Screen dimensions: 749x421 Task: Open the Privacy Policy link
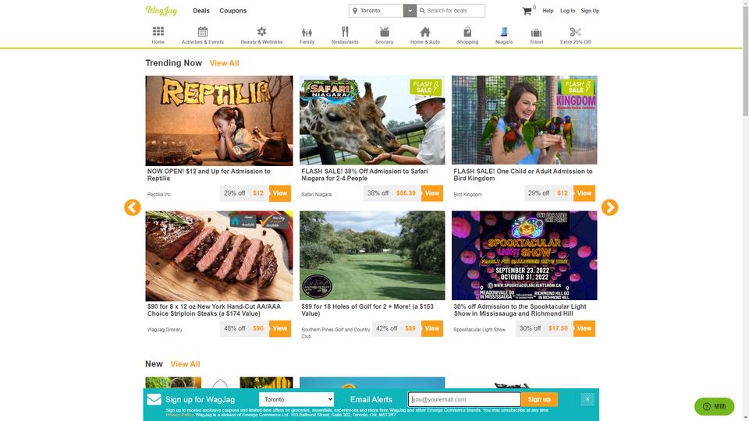tap(179, 415)
